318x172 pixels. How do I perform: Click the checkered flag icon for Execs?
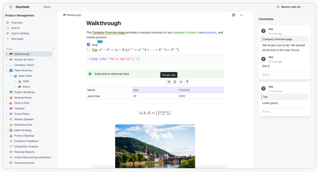point(20,87)
